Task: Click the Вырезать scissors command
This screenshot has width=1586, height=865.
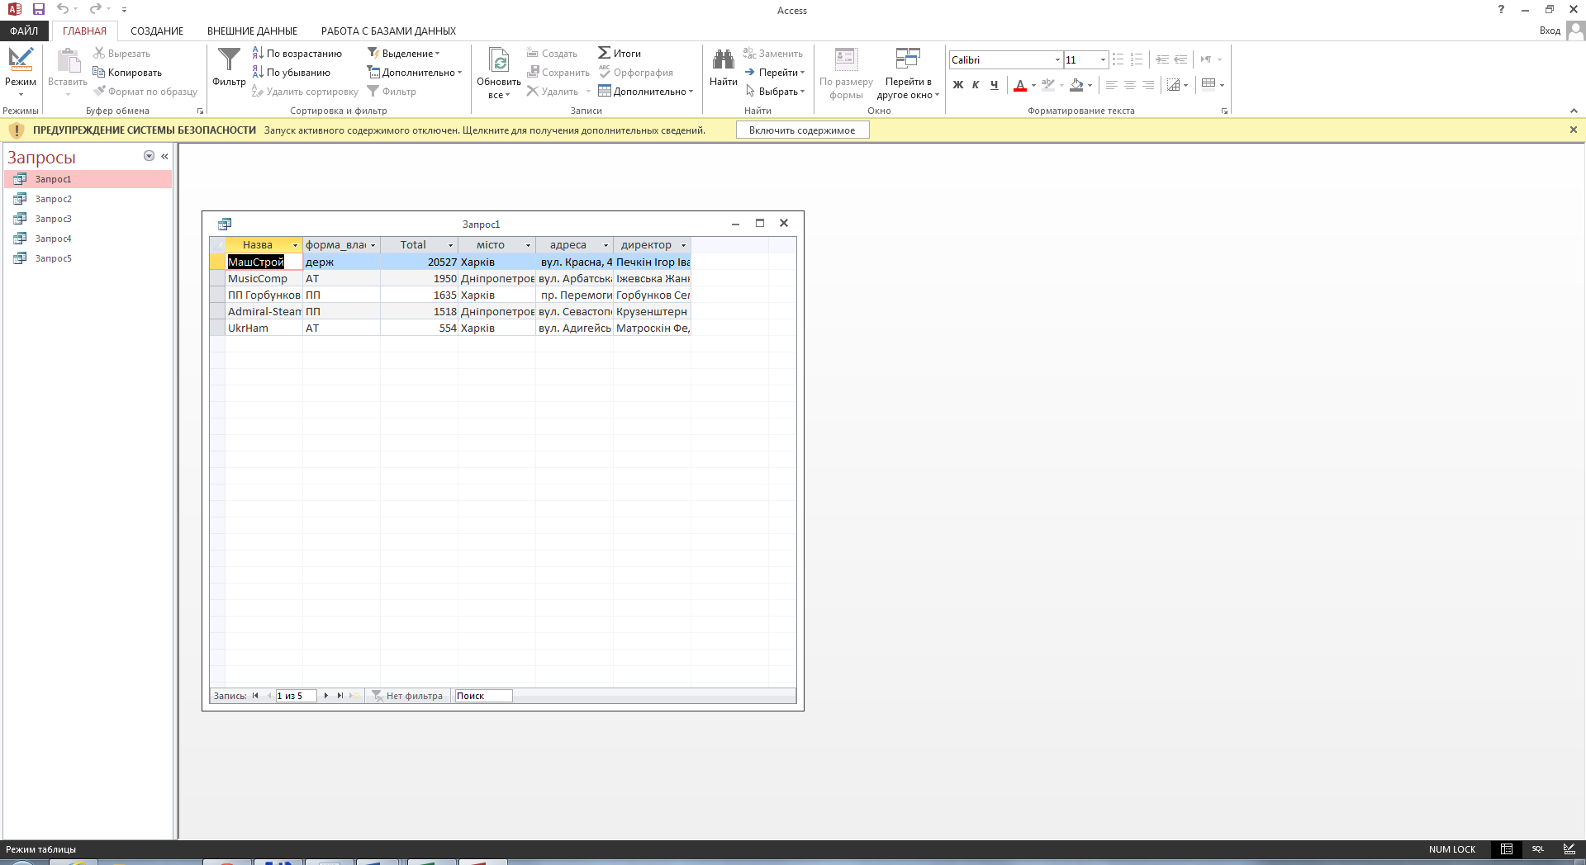Action: pos(121,53)
